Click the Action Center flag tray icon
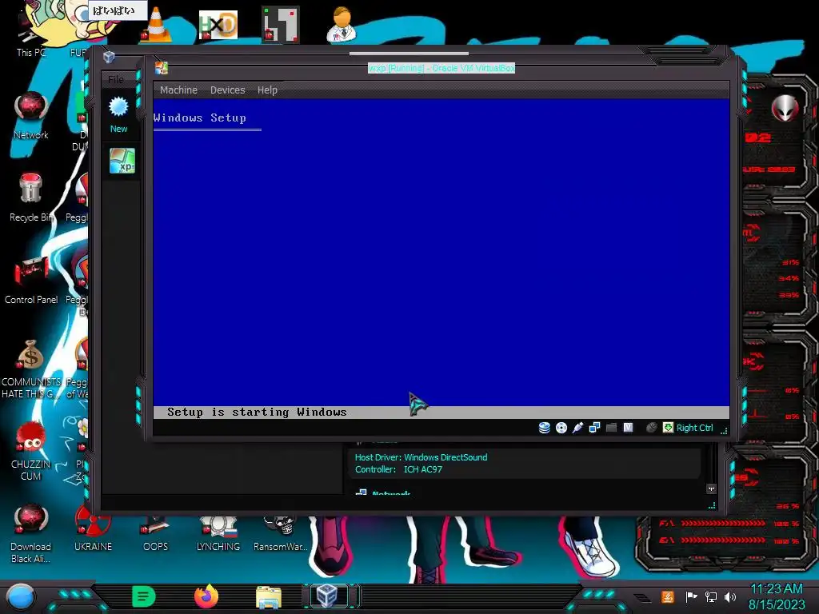Viewport: 819px width, 614px height. pos(691,596)
